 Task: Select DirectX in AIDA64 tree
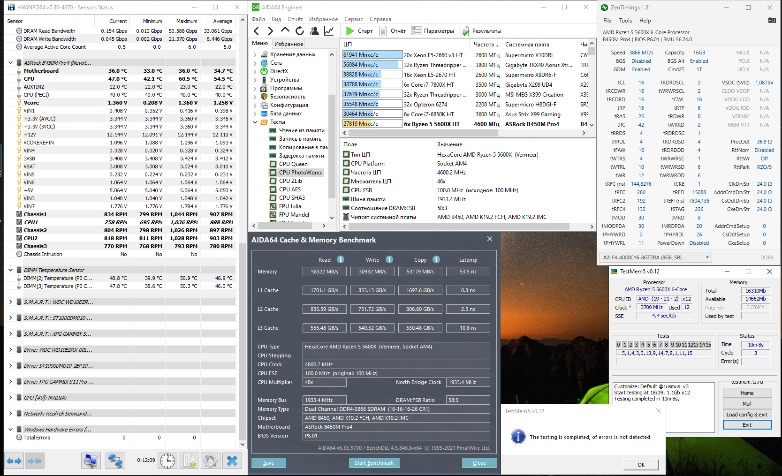click(x=279, y=71)
